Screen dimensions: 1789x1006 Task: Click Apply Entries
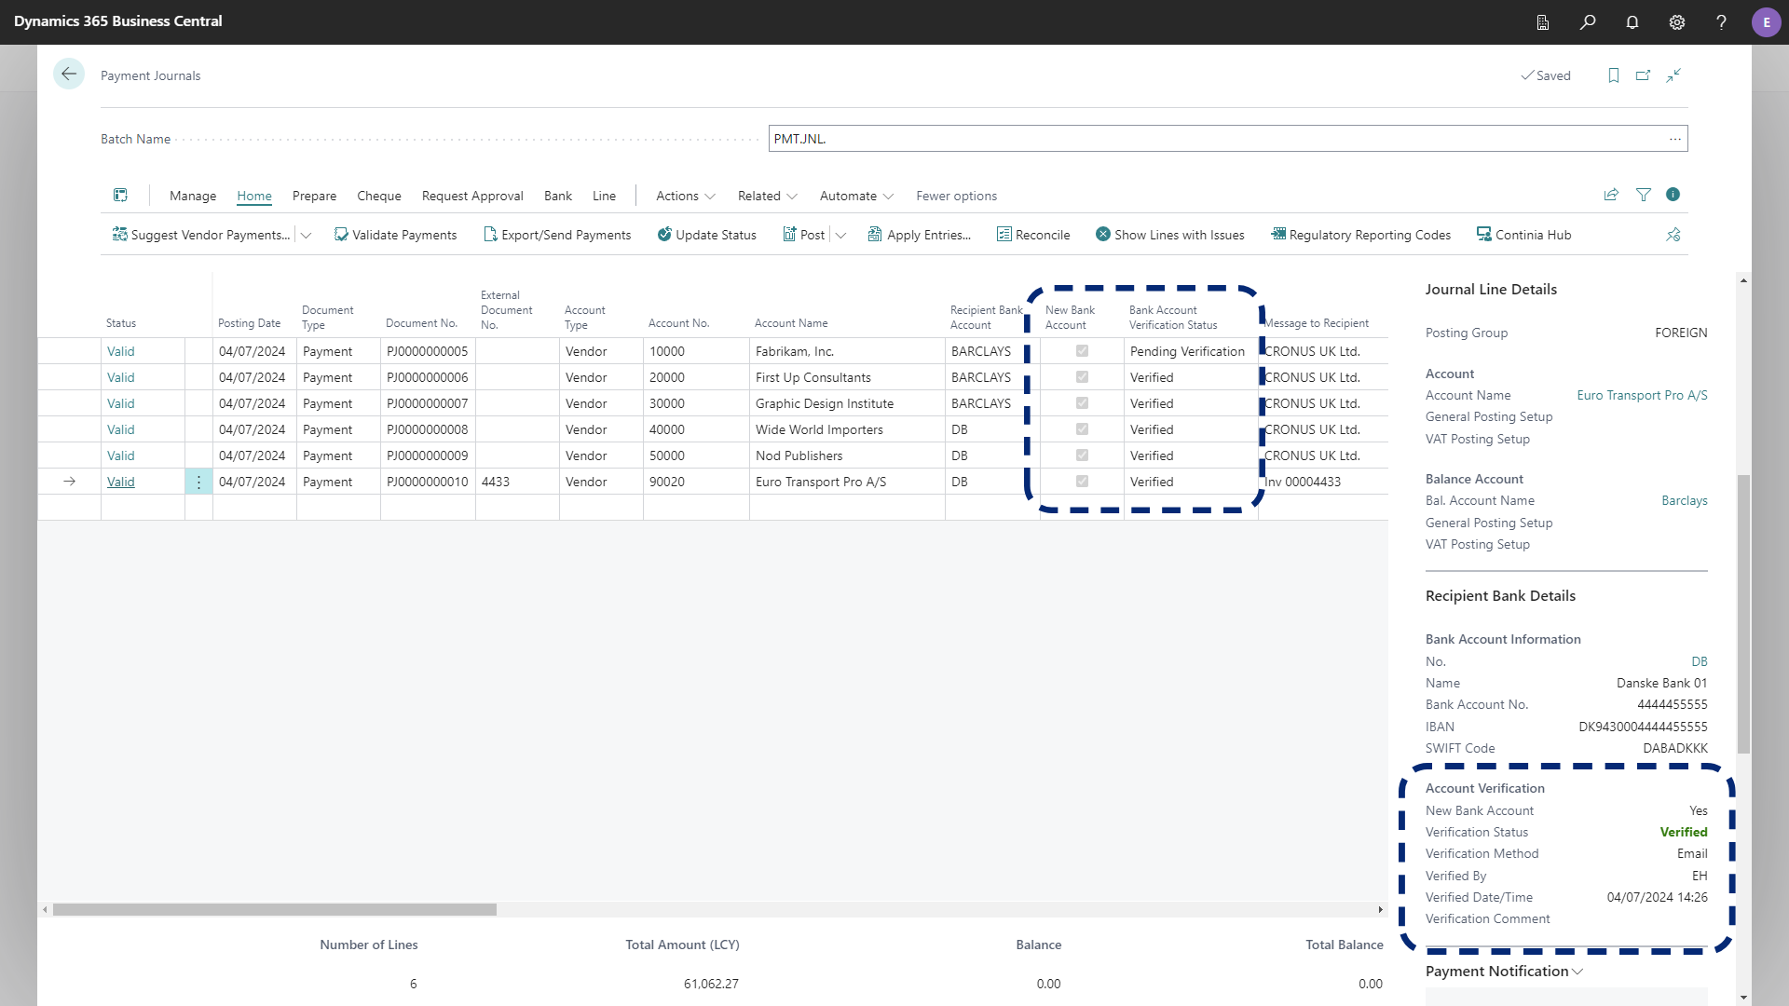point(920,235)
